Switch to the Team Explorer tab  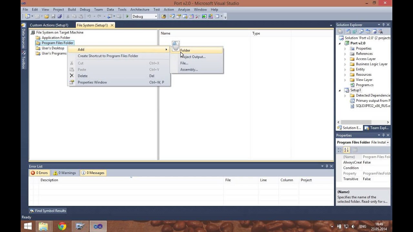coord(377,128)
